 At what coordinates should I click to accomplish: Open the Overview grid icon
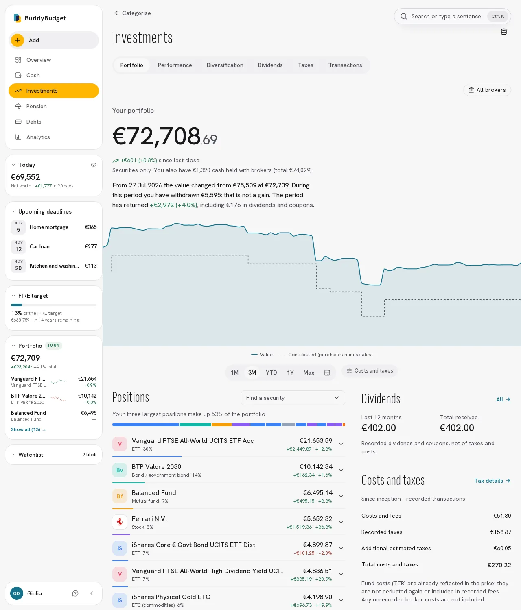(18, 60)
